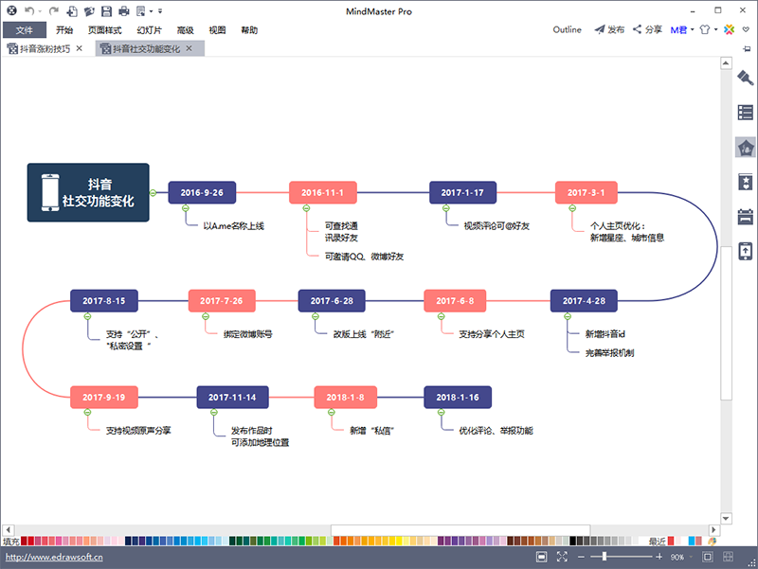Viewport: 758px width, 569px height.
Task: Open the task calendar side panel
Action: coord(745,217)
